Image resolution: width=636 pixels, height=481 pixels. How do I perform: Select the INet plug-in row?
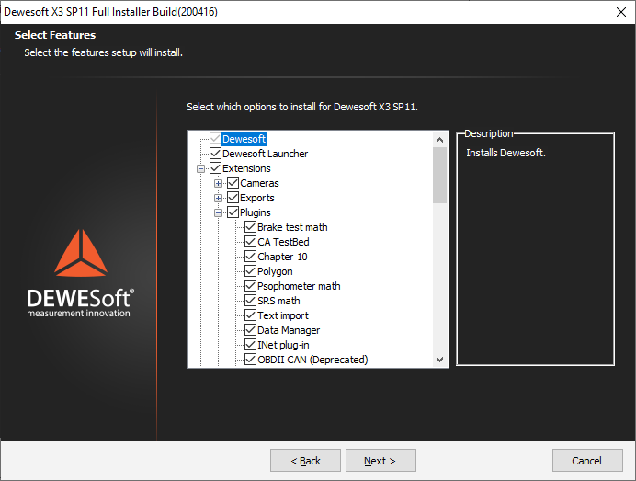pyautogui.click(x=283, y=345)
